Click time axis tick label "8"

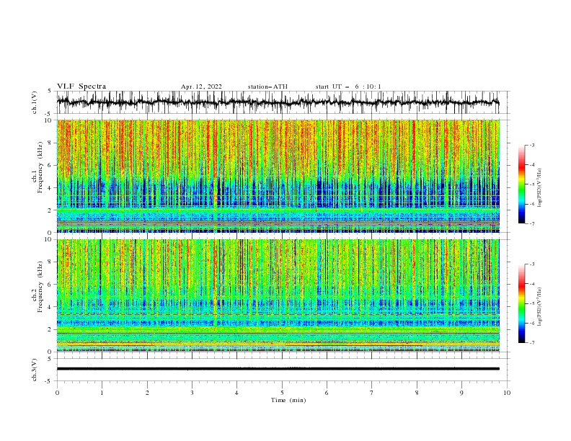(417, 393)
